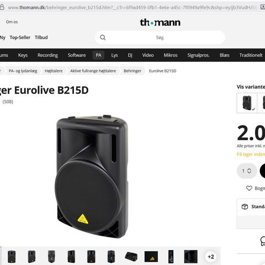Go to Top-Seller page

20,38
